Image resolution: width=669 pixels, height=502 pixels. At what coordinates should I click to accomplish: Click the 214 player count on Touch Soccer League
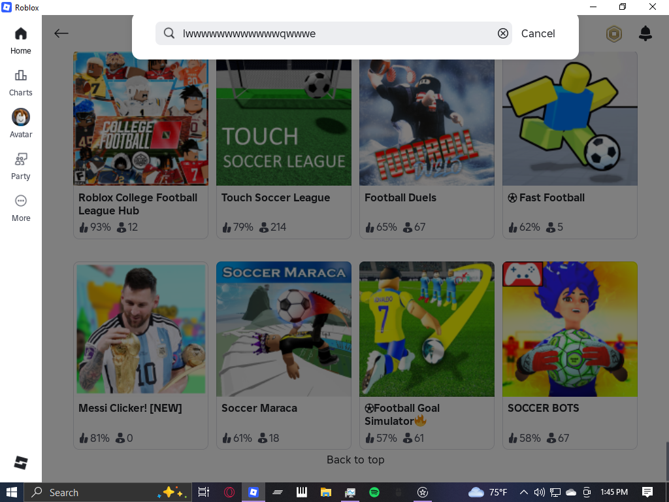pos(273,227)
